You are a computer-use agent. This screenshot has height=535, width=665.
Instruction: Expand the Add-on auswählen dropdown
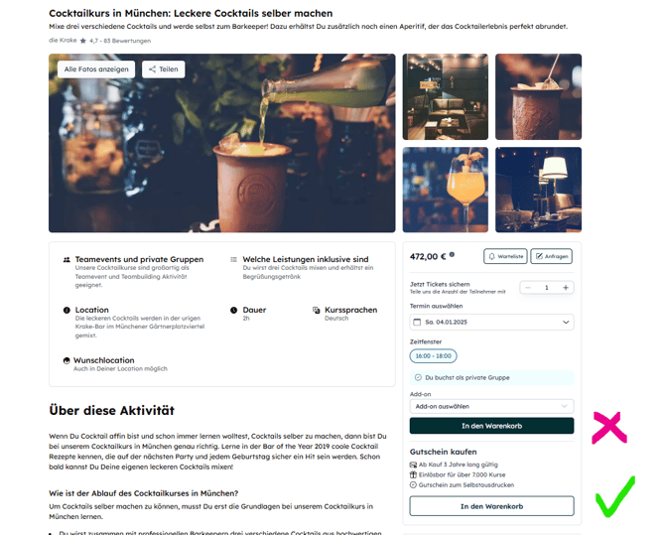click(491, 406)
